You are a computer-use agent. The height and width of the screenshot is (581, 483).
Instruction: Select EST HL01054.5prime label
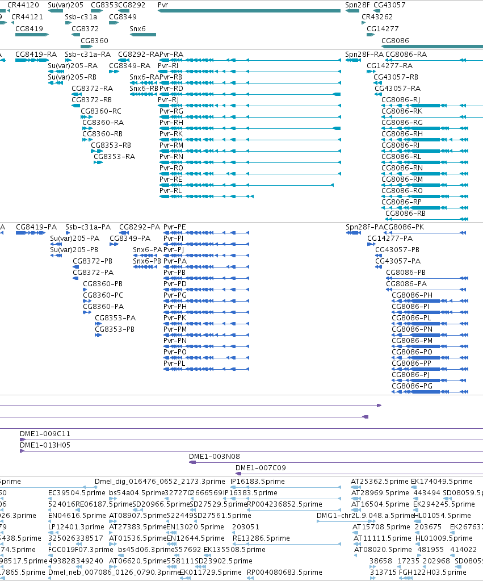tap(442, 516)
